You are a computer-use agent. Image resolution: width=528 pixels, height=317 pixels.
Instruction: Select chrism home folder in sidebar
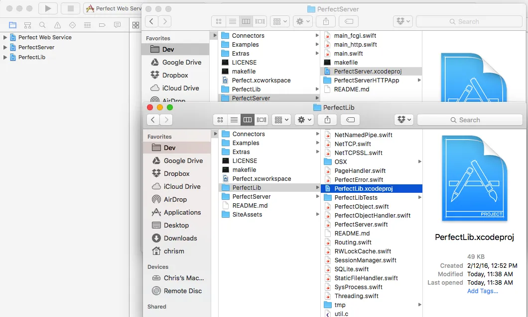click(x=177, y=251)
